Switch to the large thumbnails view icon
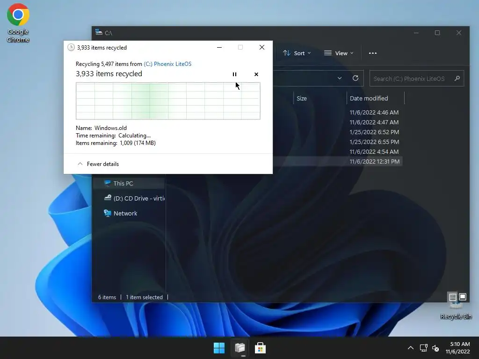 (463, 297)
